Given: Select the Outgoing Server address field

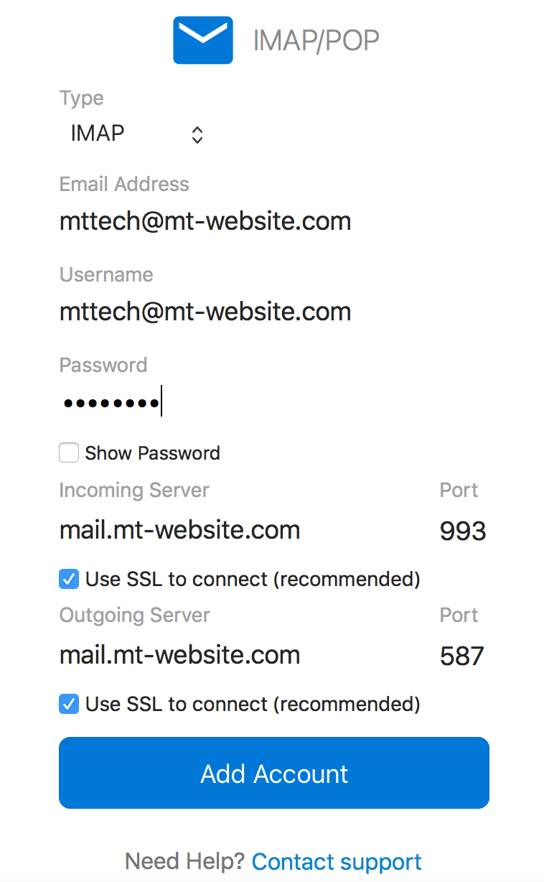Looking at the screenshot, I should coord(179,655).
